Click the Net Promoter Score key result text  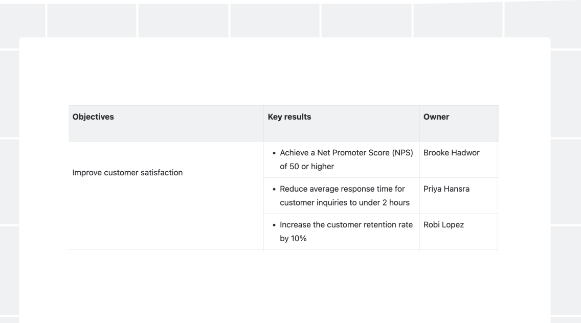click(346, 159)
